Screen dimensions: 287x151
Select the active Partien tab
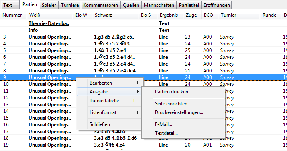pyautogui.click(x=29, y=4)
